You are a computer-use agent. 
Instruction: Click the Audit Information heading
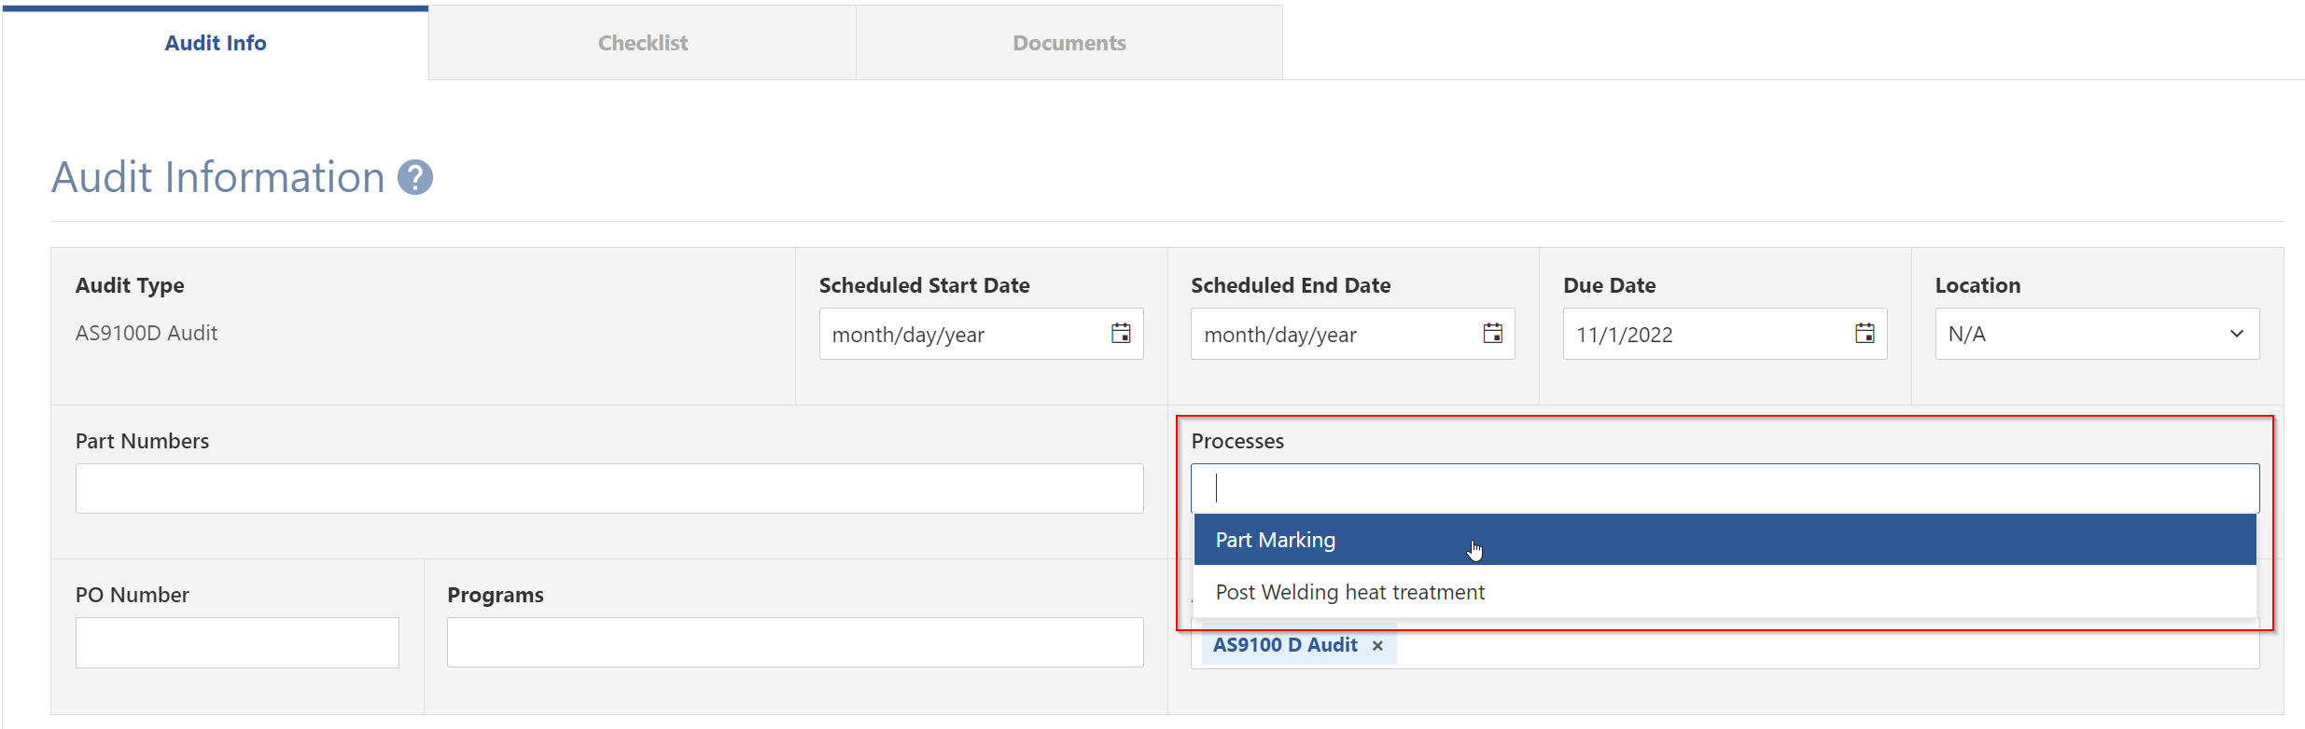[217, 177]
